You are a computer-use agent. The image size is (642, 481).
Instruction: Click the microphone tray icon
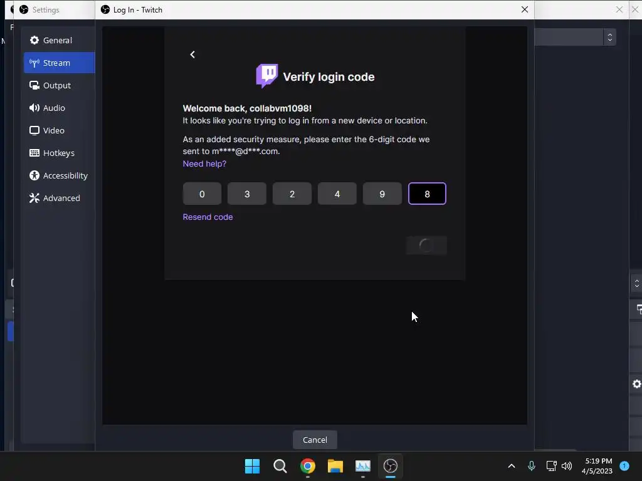(x=532, y=466)
